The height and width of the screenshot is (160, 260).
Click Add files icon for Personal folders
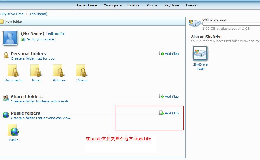coord(162,53)
